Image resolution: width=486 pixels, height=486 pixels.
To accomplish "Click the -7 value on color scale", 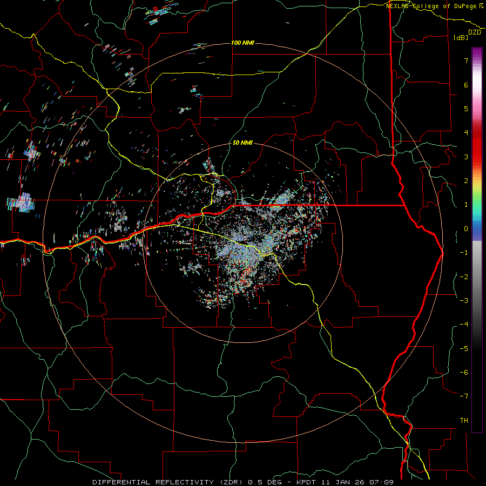I will click(x=464, y=396).
